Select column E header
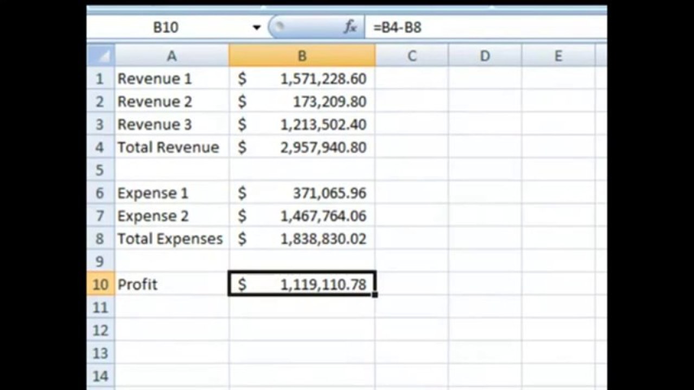694x390 pixels. point(558,56)
